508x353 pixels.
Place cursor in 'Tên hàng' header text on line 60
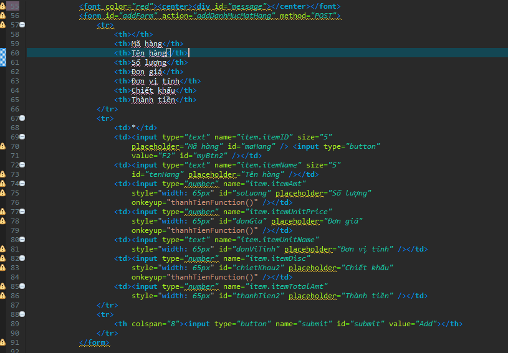tap(149, 53)
